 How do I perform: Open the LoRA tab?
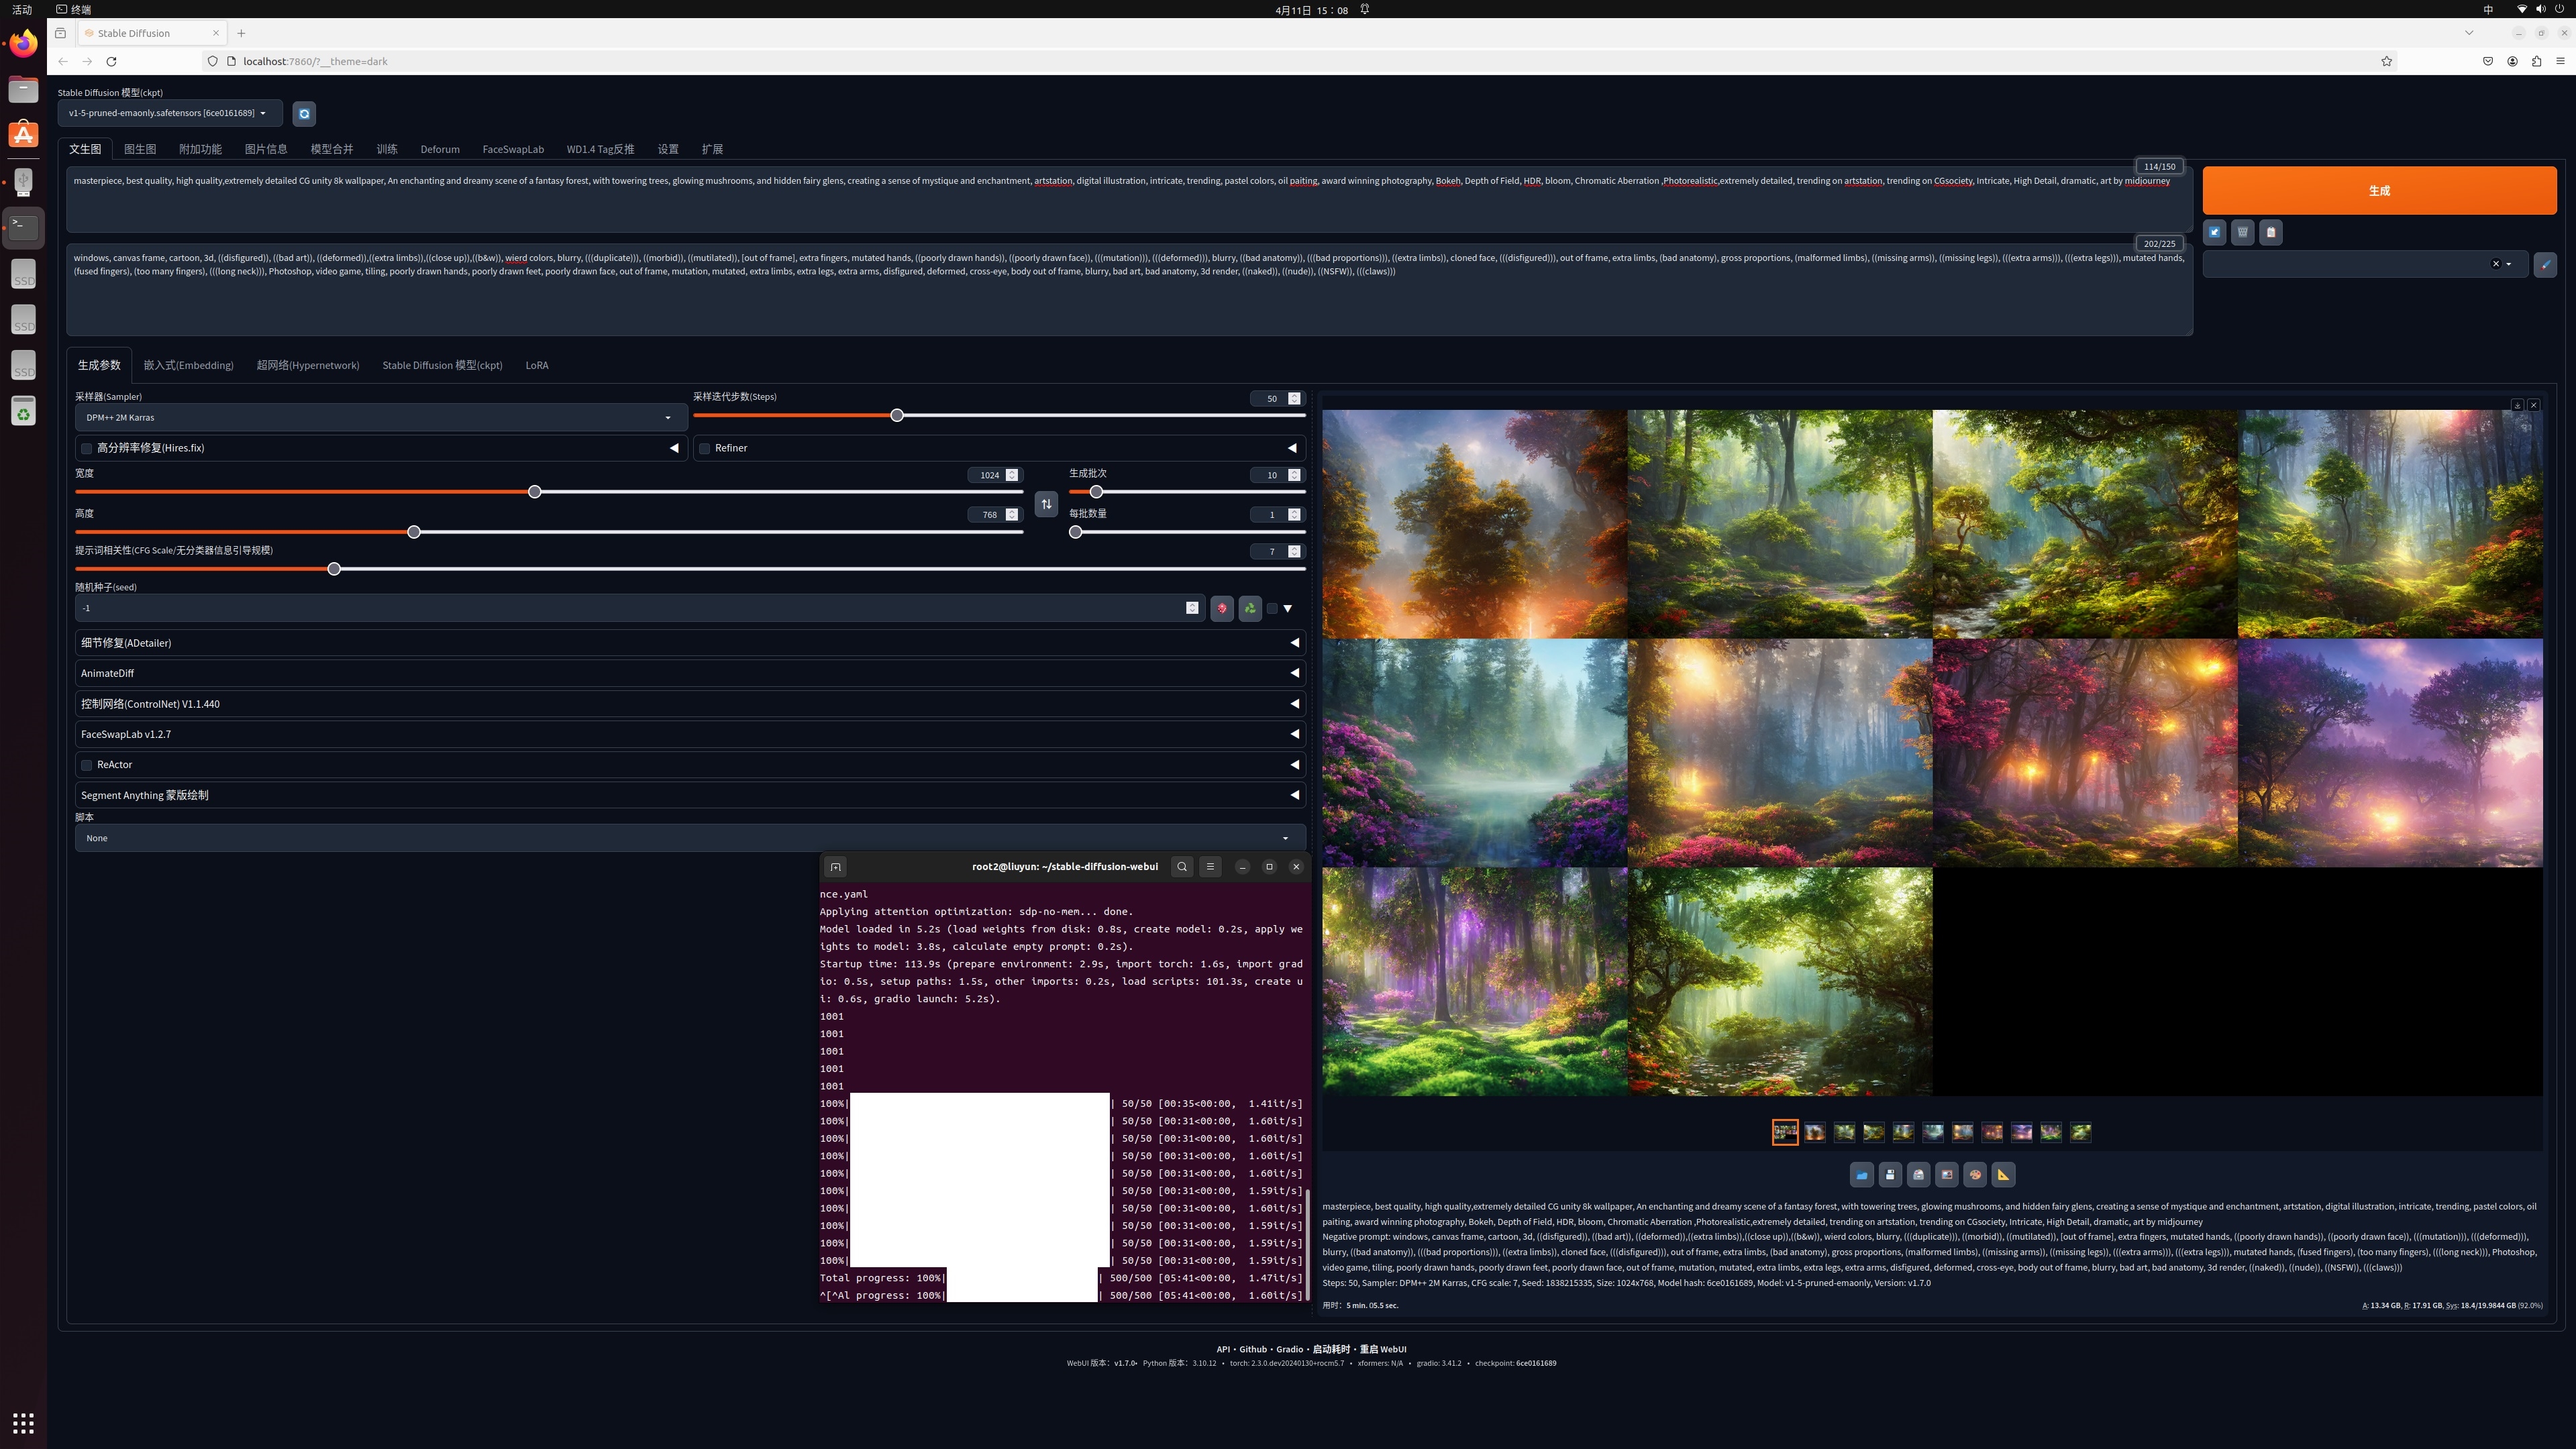[x=537, y=365]
